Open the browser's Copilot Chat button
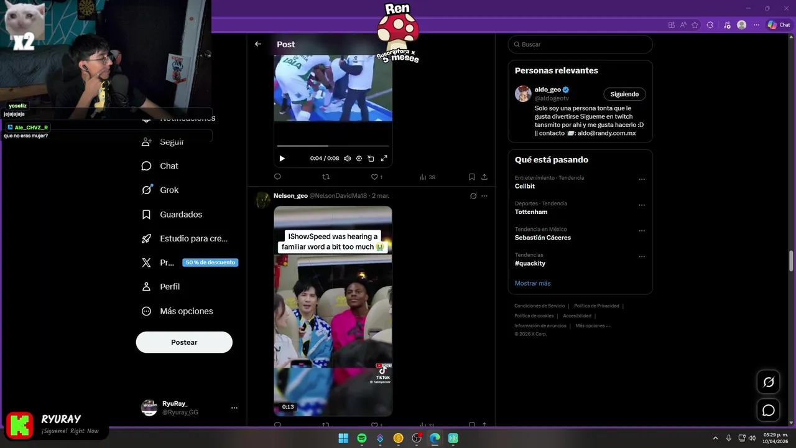Screen dimensions: 796x448 [779, 25]
